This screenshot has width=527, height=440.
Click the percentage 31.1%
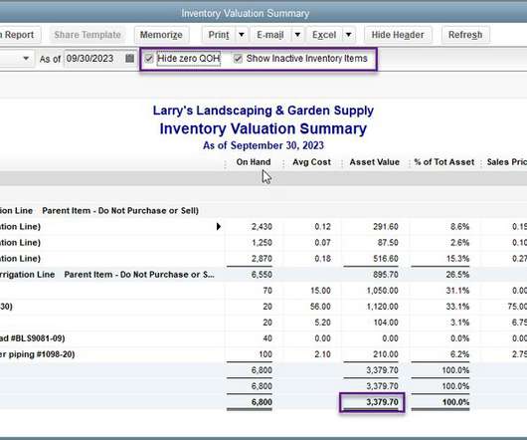point(457,291)
